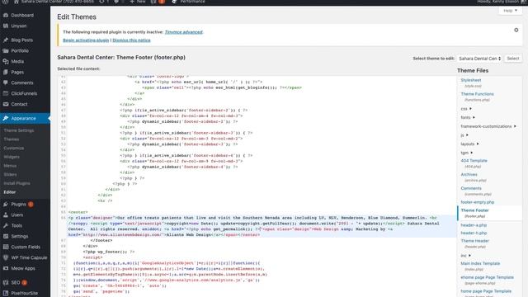Image resolution: width=528 pixels, height=297 pixels.
Task: Open Comments bubble icon in sidebar
Action: tap(6, 82)
